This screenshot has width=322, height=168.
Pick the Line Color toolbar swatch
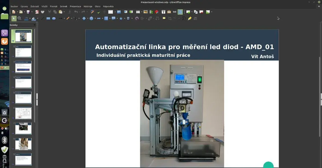pos(26,18)
